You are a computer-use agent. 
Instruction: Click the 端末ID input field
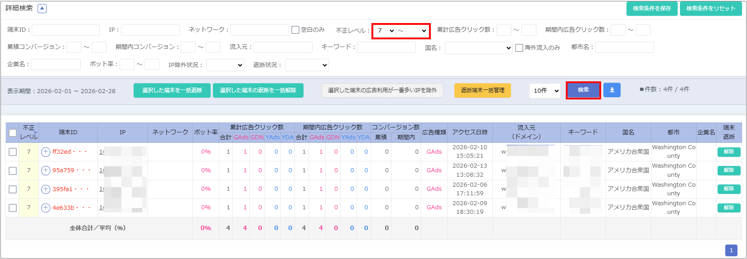66,30
